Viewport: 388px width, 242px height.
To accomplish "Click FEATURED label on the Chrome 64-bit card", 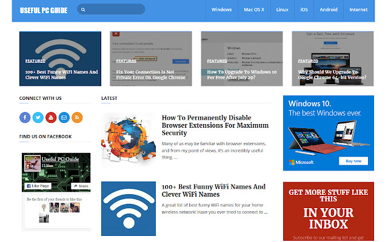I will click(x=308, y=61).
